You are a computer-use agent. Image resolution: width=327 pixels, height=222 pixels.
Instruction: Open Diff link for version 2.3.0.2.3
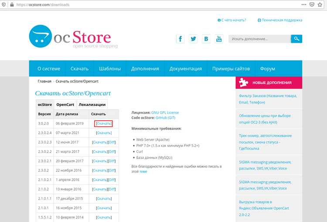pos(112,142)
